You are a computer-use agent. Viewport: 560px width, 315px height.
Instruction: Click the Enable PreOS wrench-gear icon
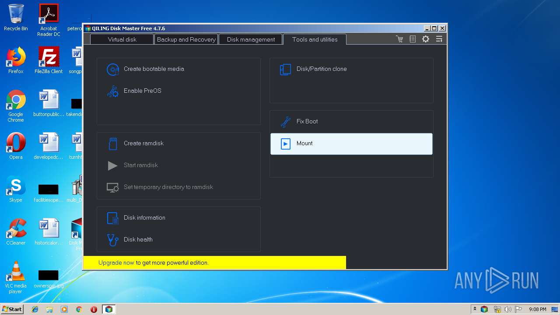113,91
